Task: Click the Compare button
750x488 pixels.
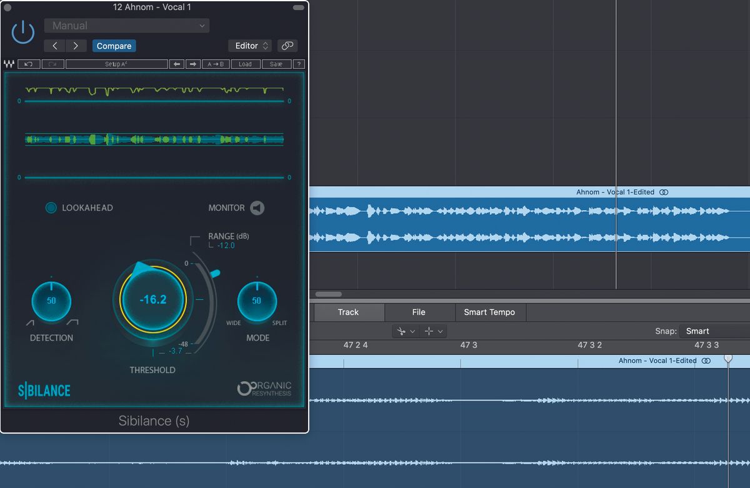Action: coord(114,46)
